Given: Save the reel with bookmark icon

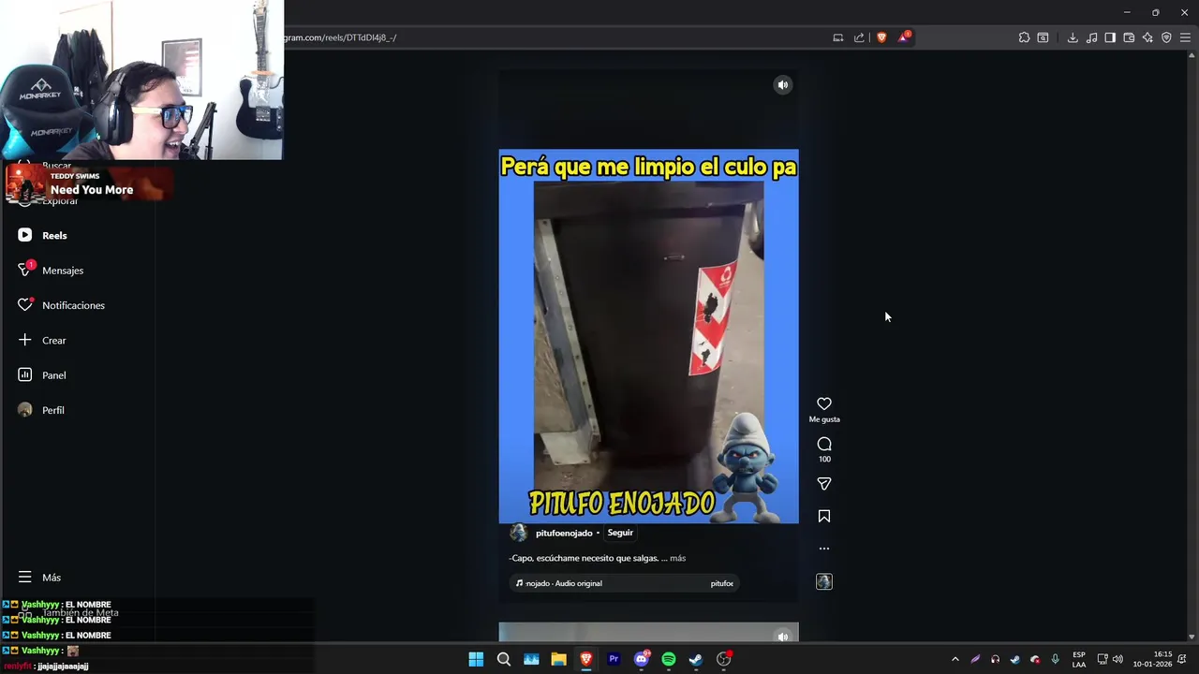Looking at the screenshot, I should coord(824,517).
